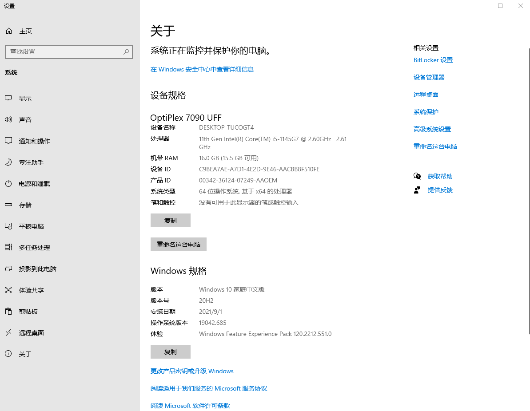Click the Projecting to this PC icon
The image size is (530, 411).
pyautogui.click(x=8, y=269)
